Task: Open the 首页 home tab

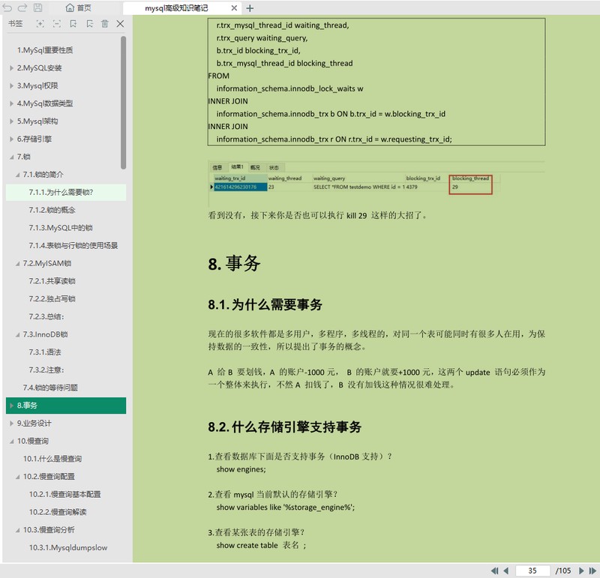Action: coord(79,8)
